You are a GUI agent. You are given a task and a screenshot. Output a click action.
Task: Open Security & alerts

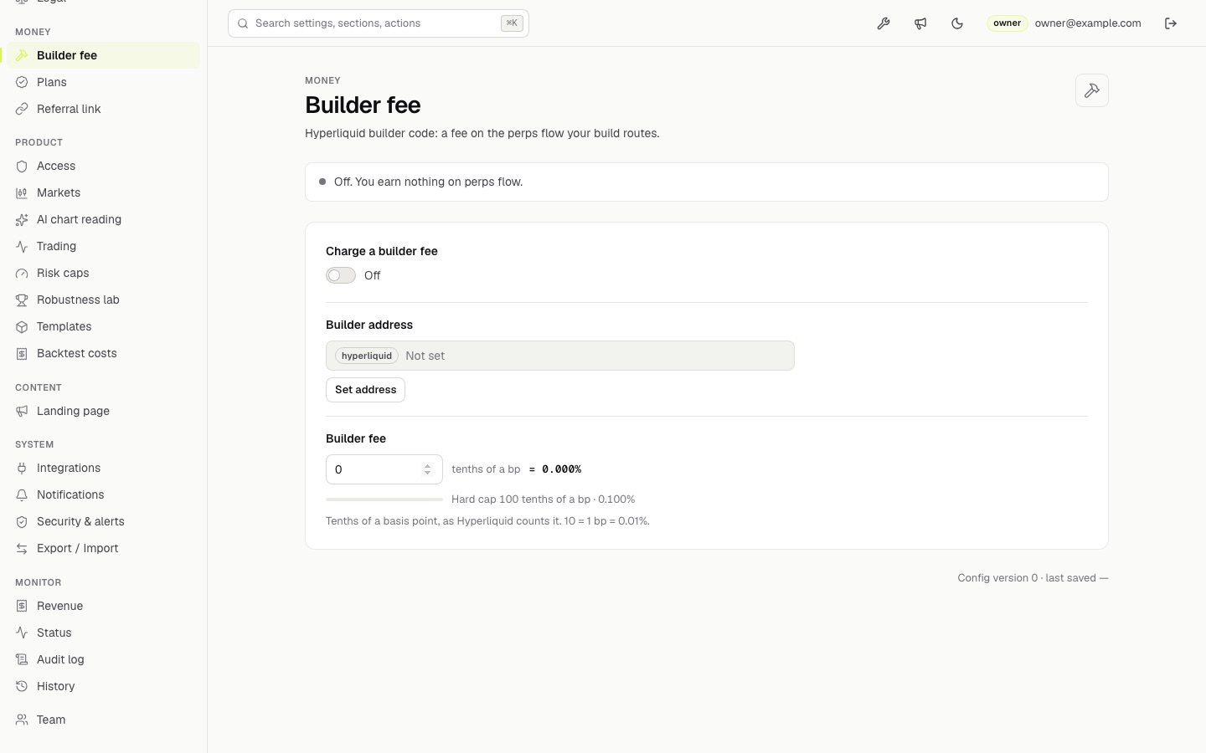[x=103, y=521]
